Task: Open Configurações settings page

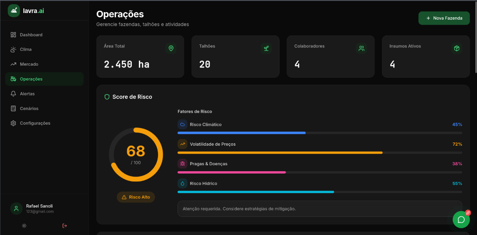Action: click(35, 123)
